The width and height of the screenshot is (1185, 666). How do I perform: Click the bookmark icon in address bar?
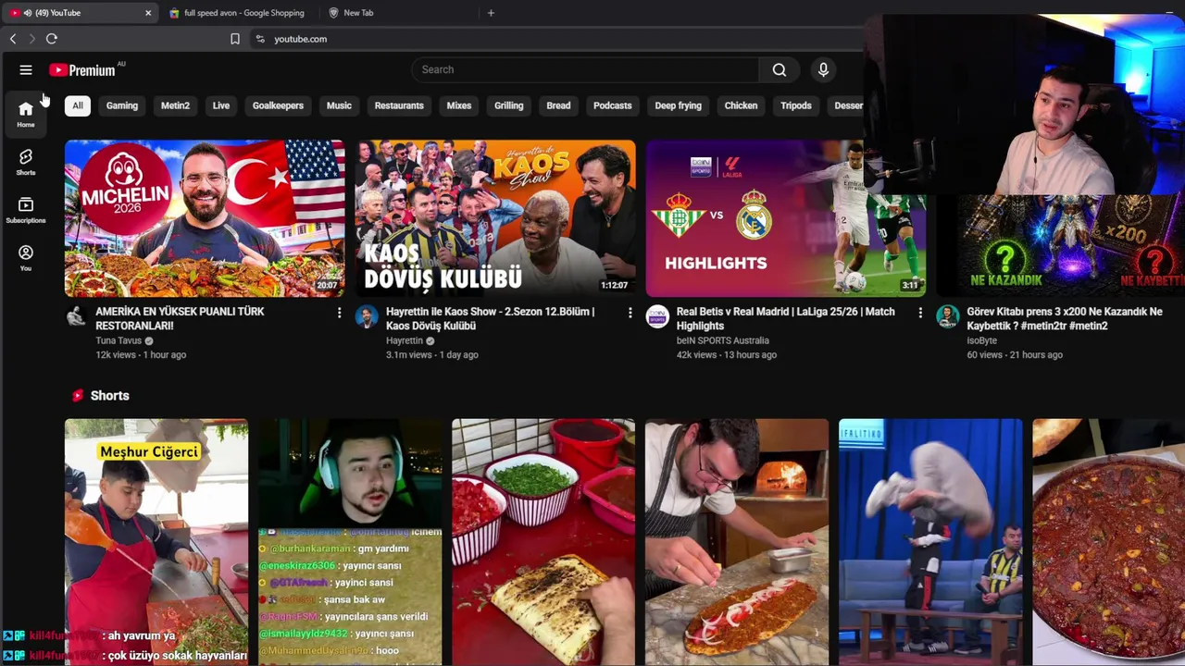click(x=235, y=39)
